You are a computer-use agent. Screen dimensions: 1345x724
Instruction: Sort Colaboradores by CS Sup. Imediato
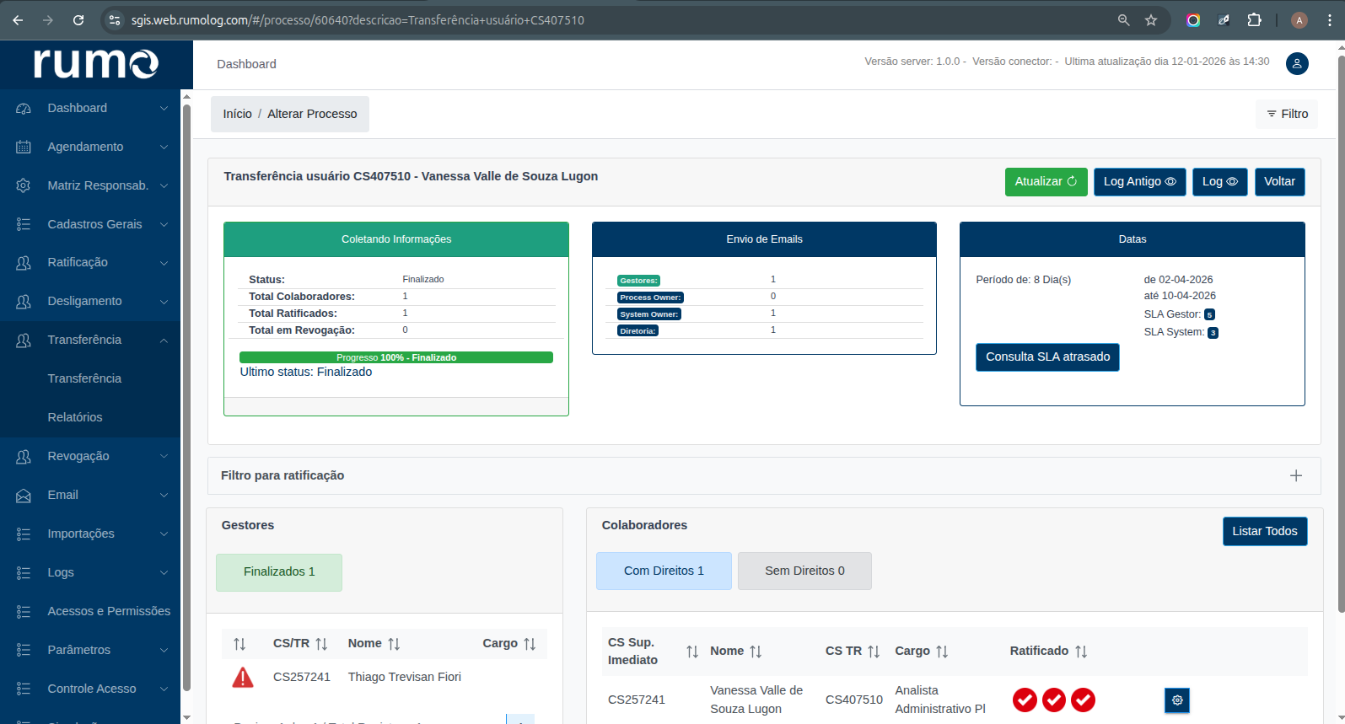692,652
